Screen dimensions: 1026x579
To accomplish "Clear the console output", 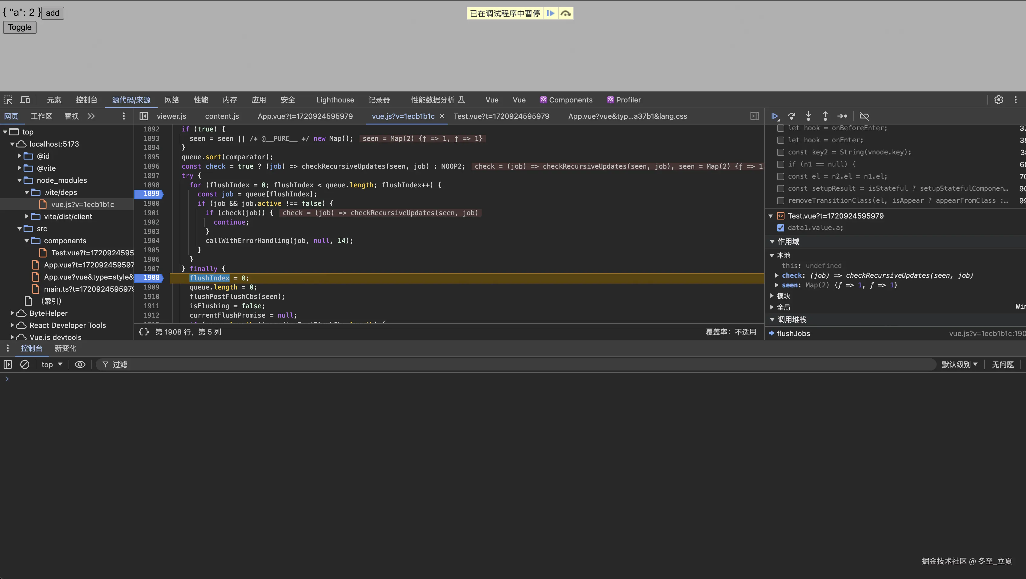I will click(x=25, y=364).
